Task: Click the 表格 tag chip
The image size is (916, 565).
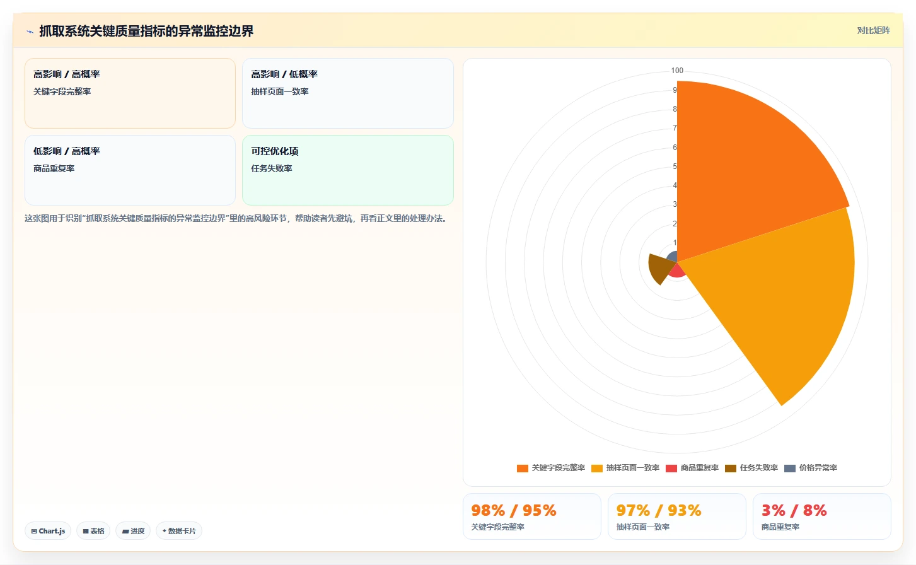Action: click(93, 531)
